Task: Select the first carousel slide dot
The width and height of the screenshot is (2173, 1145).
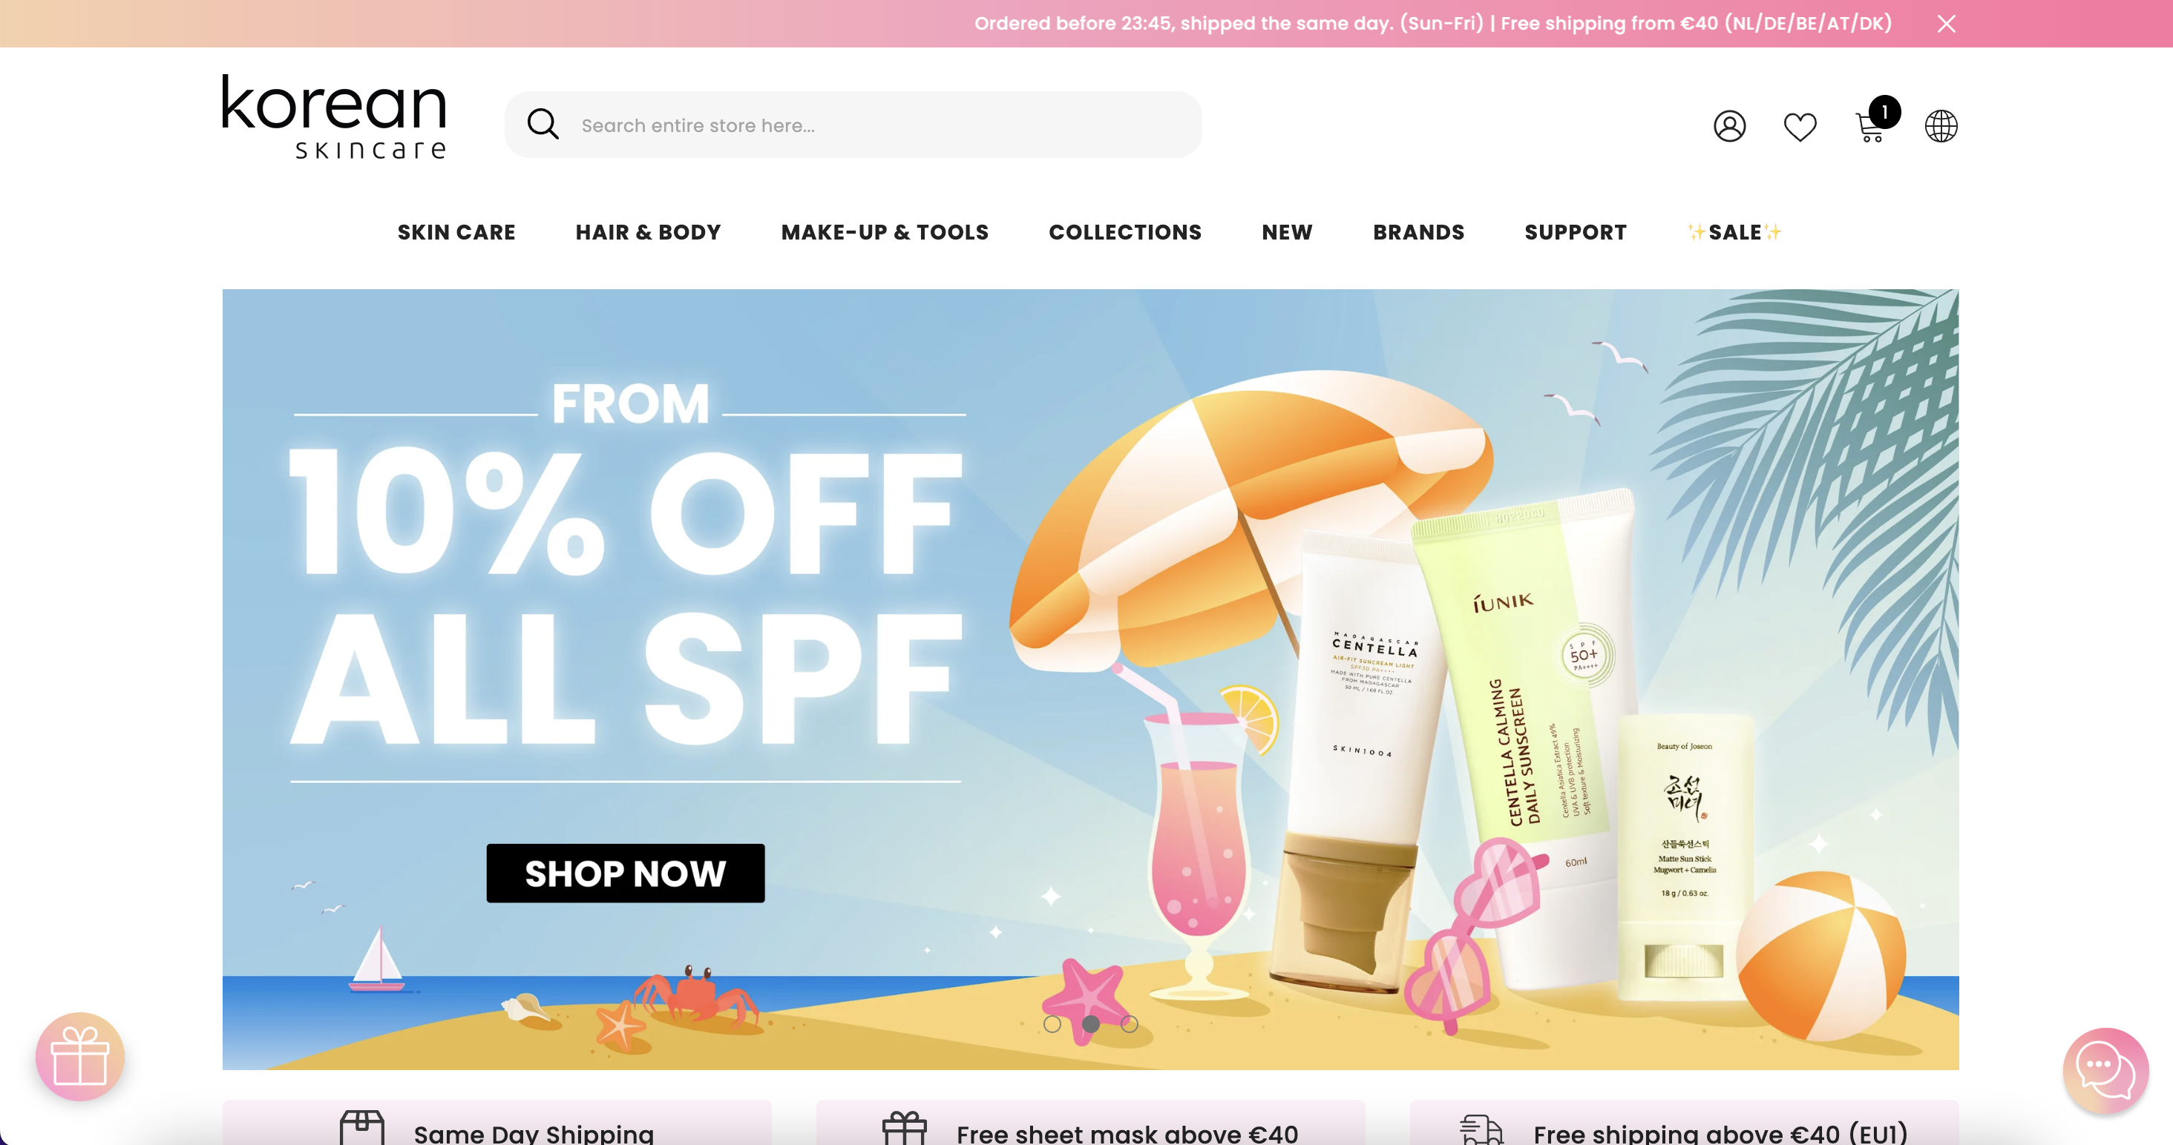Action: [x=1052, y=1023]
